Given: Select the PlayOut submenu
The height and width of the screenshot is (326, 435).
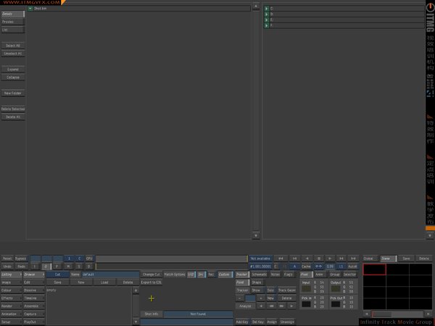Looking at the screenshot, I should (34, 322).
